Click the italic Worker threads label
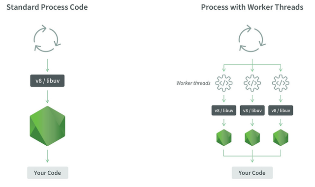315x187 pixels. [193, 83]
